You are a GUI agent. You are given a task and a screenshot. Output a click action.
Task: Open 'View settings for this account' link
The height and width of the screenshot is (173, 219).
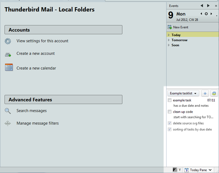[x=42, y=41]
